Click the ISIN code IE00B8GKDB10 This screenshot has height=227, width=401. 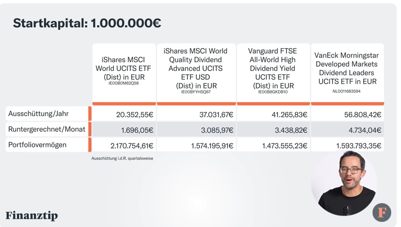273,92
